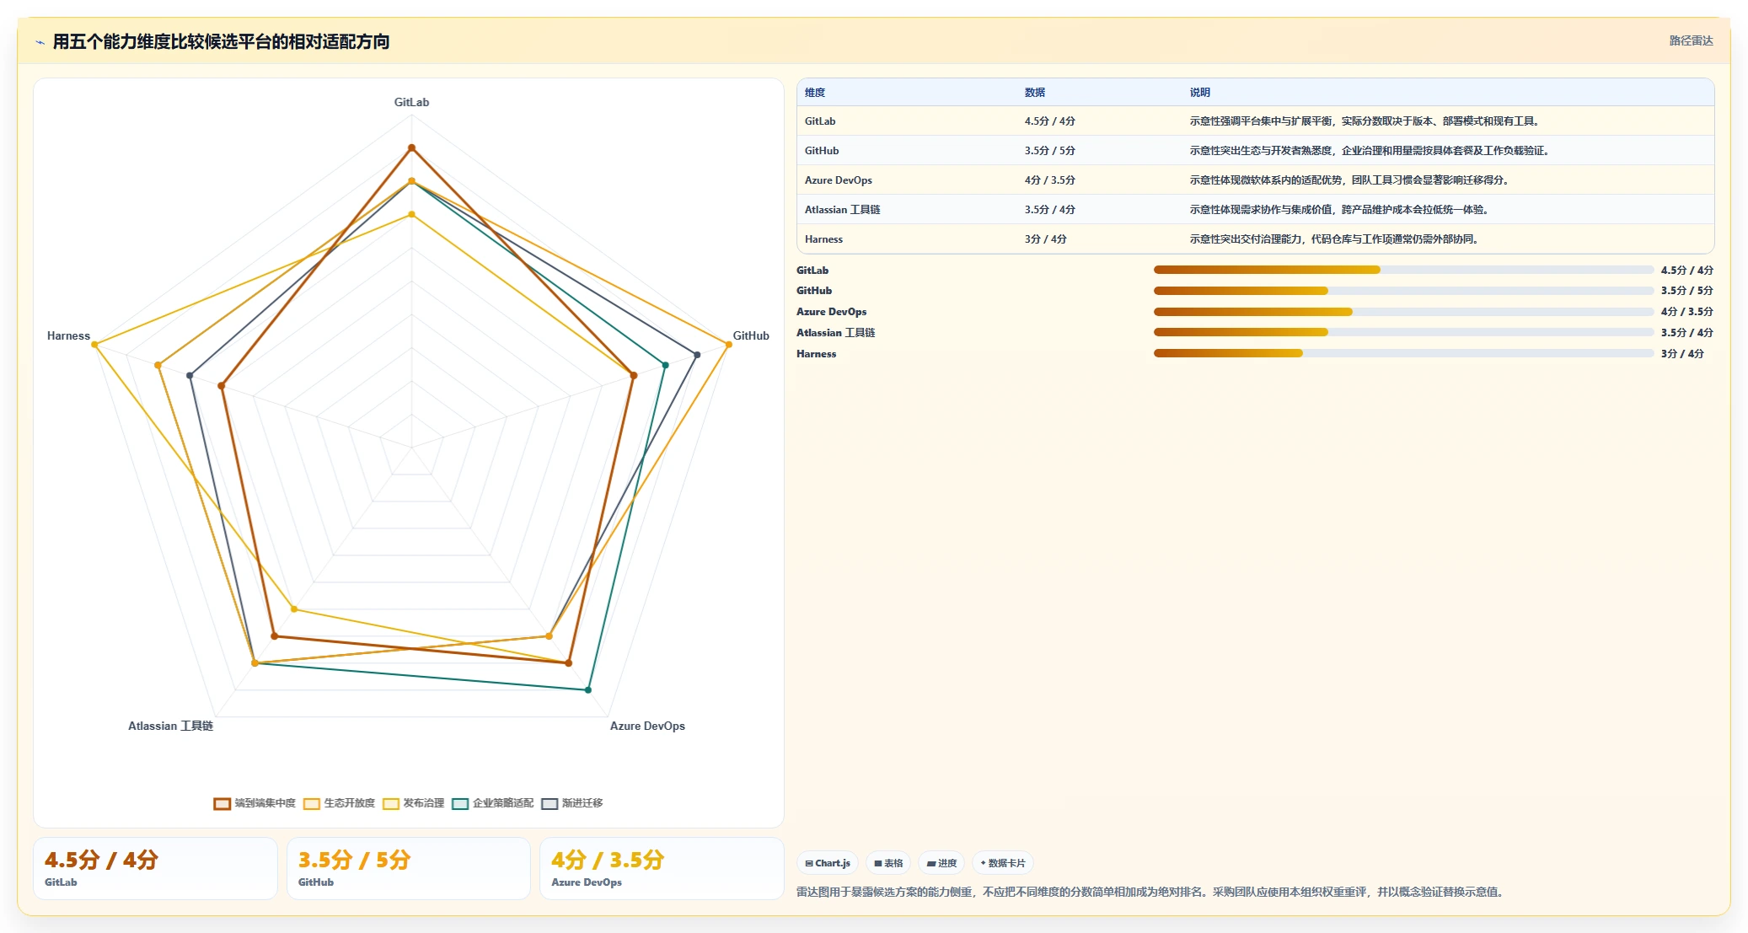Select the Harness table row name

823,239
